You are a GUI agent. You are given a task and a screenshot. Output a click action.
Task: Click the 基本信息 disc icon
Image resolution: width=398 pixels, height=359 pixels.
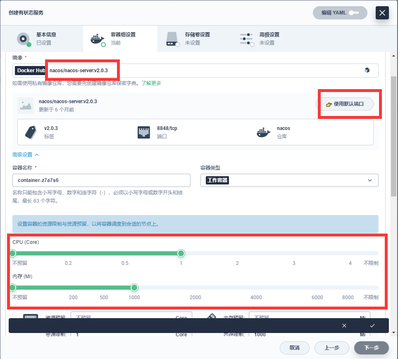(24, 39)
